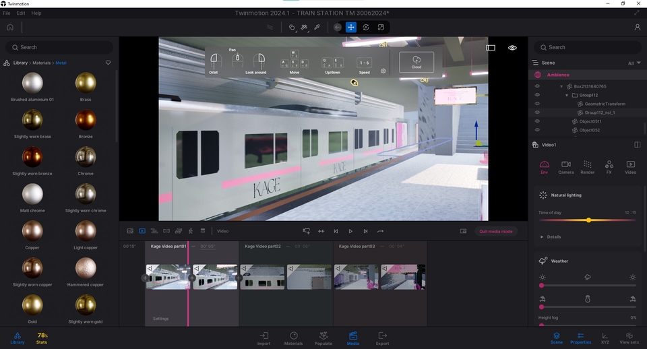
Task: Adjust the Weather slider handle
Action: pos(541,286)
